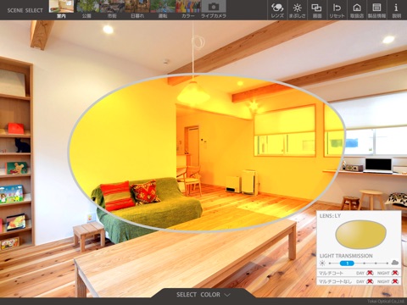The image size is (407, 305).
Task: Select the ライブカメラ live camera scene
Action: [214, 9]
